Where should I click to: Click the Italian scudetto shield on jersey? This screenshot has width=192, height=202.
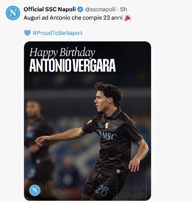pos(107,125)
